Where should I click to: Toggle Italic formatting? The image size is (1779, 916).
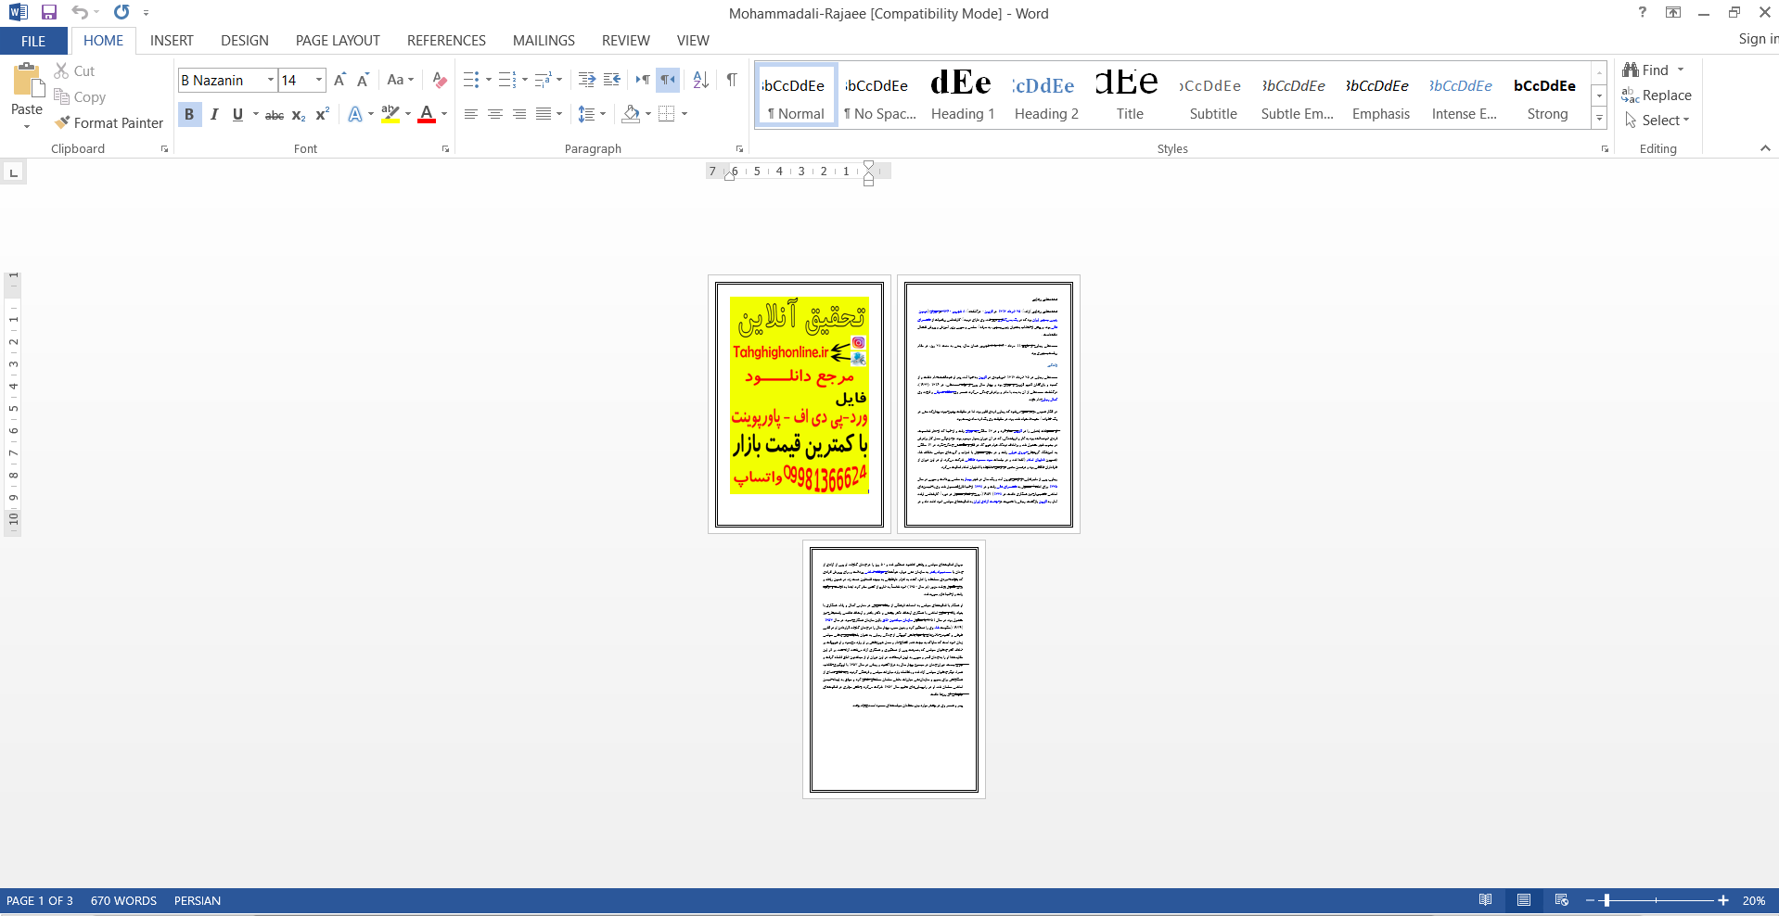click(214, 114)
